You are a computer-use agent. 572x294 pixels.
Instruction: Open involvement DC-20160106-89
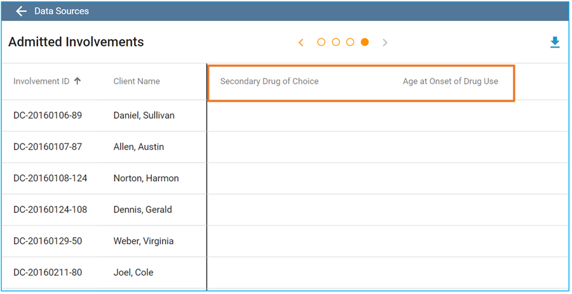pos(48,116)
